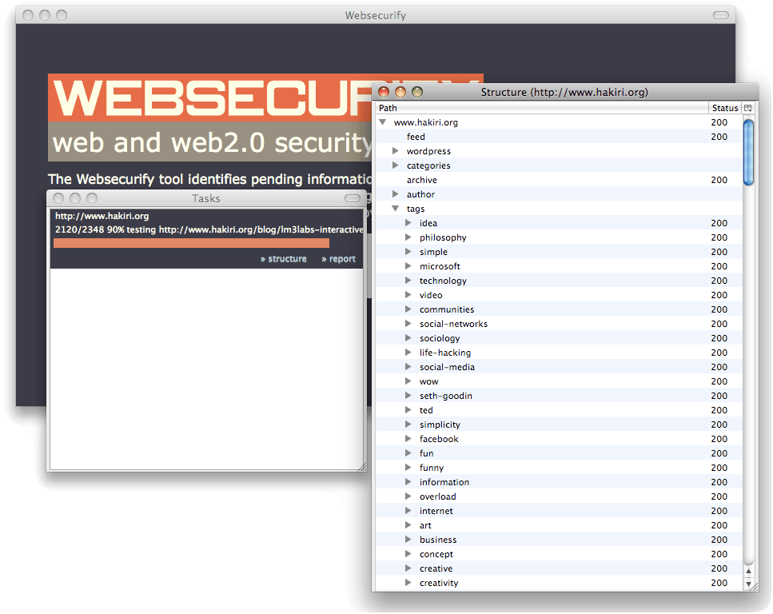Collapse the tags folder
This screenshot has height=614, width=773.
[x=396, y=208]
